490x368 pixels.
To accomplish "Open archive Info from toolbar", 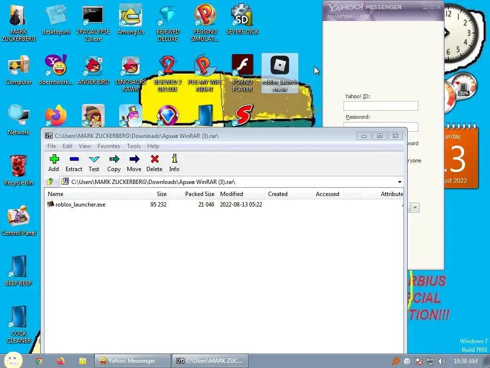I will 174,163.
